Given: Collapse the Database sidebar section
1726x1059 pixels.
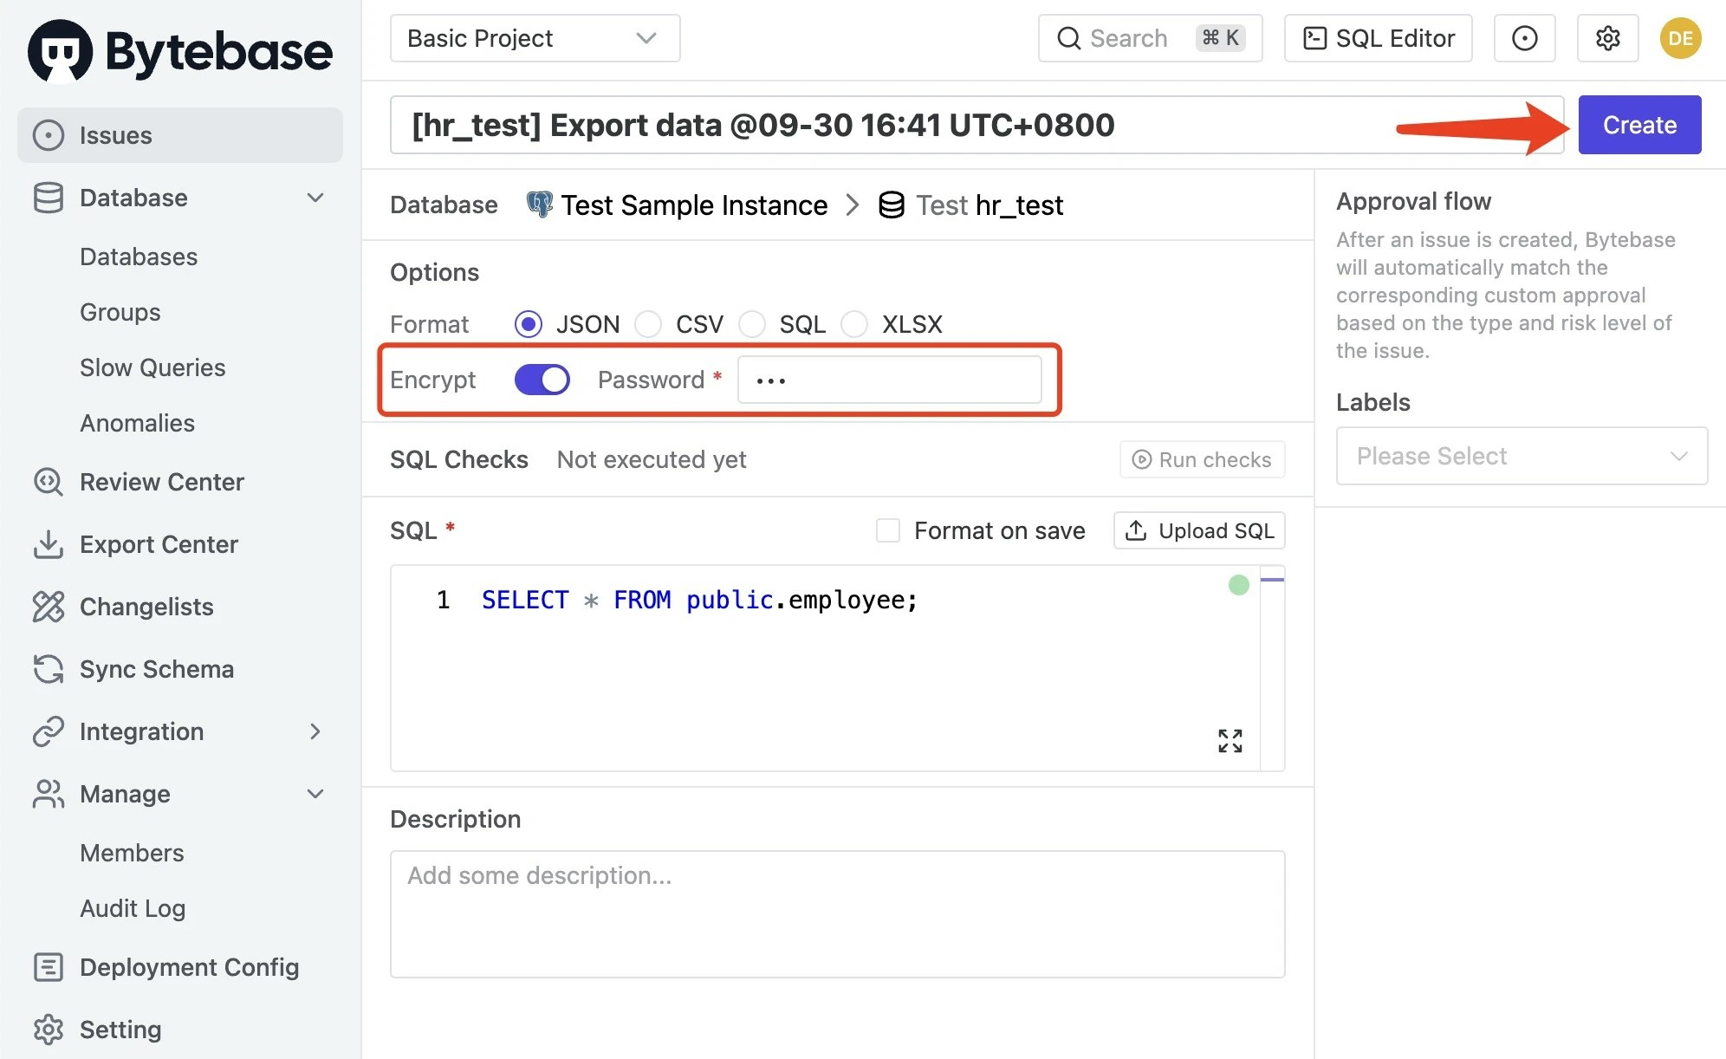Looking at the screenshot, I should tap(315, 198).
